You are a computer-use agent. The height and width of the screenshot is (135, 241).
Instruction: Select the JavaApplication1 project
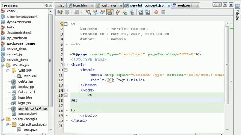19,33
